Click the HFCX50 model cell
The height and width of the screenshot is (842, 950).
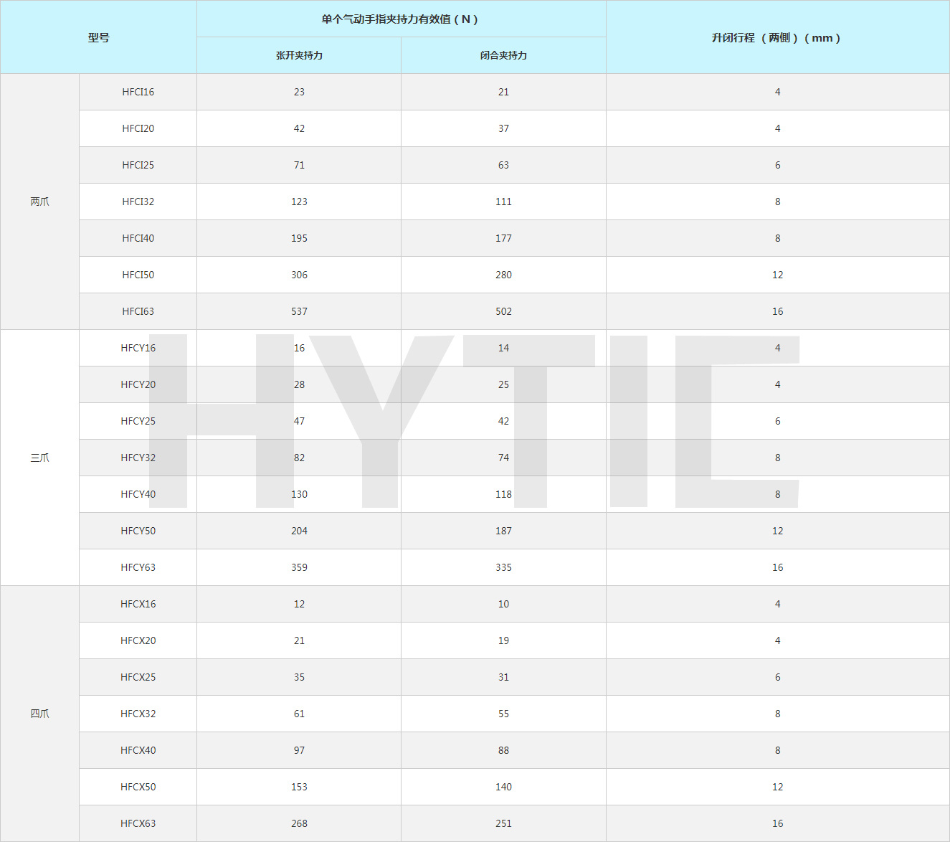(x=138, y=787)
